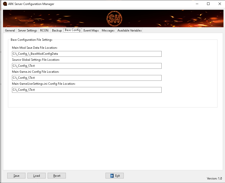Switch to the Messages tab
The width and height of the screenshot is (225, 183).
pos(108,30)
